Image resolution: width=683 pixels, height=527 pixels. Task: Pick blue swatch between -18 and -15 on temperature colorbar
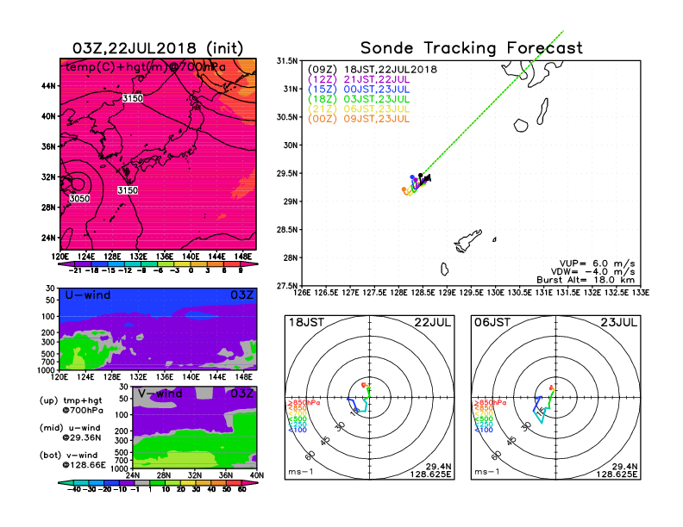[x=99, y=264]
